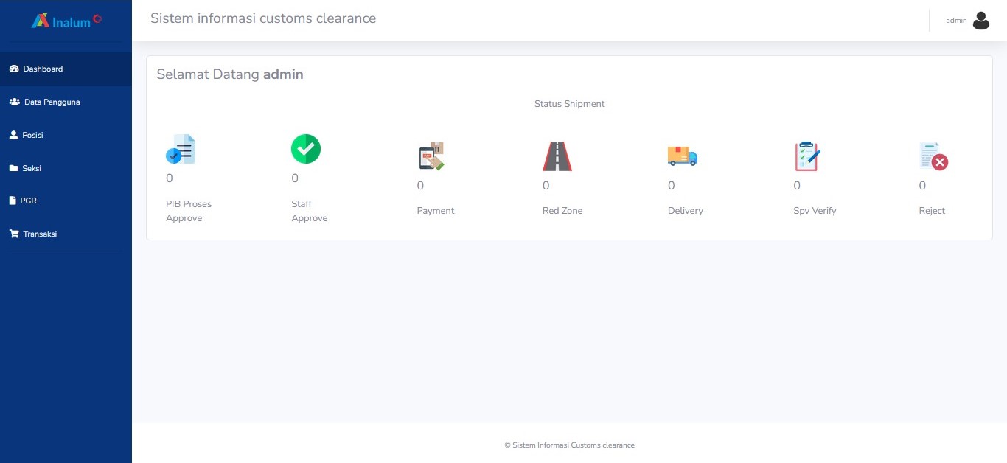
Task: Click the admin username in header
Action: coord(956,21)
